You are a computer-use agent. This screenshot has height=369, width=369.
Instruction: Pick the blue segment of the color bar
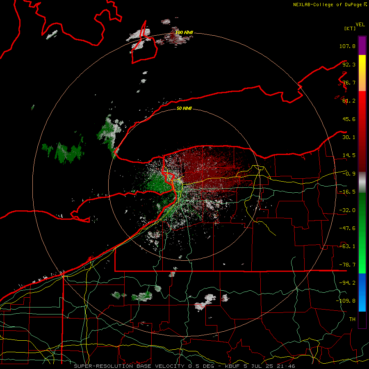pos(362,292)
